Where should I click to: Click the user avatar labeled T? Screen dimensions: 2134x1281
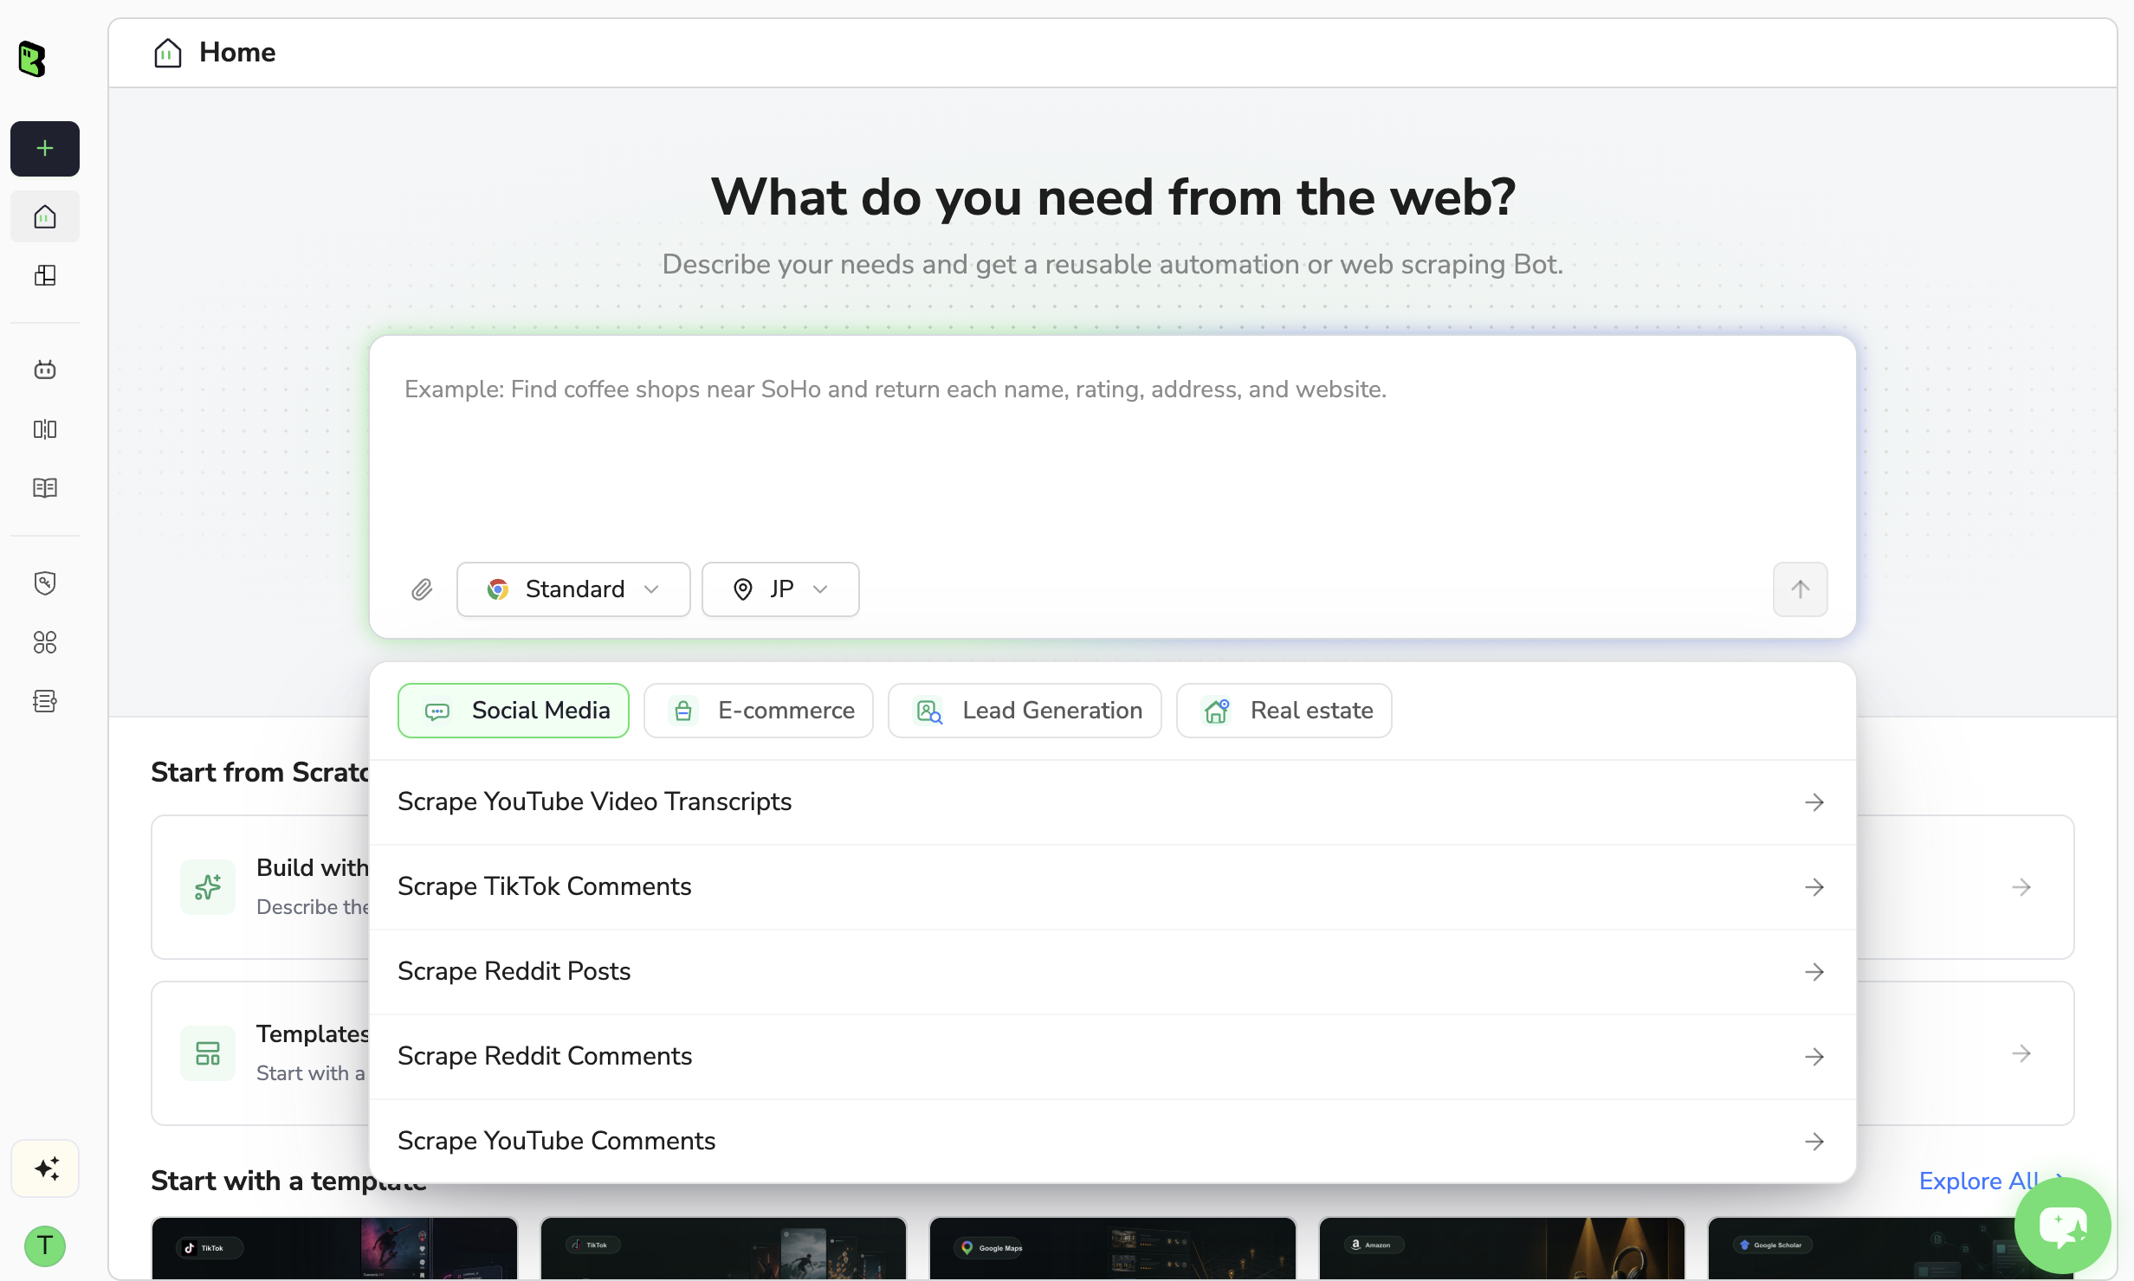[45, 1246]
